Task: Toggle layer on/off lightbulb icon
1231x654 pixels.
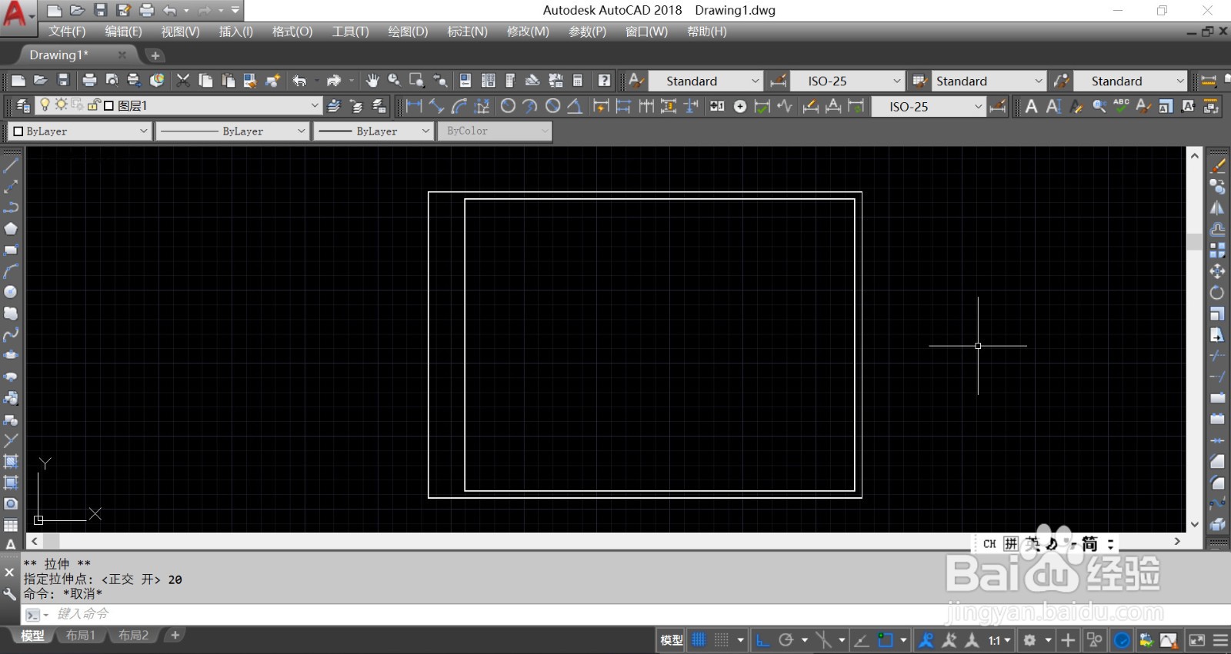Action: point(45,105)
